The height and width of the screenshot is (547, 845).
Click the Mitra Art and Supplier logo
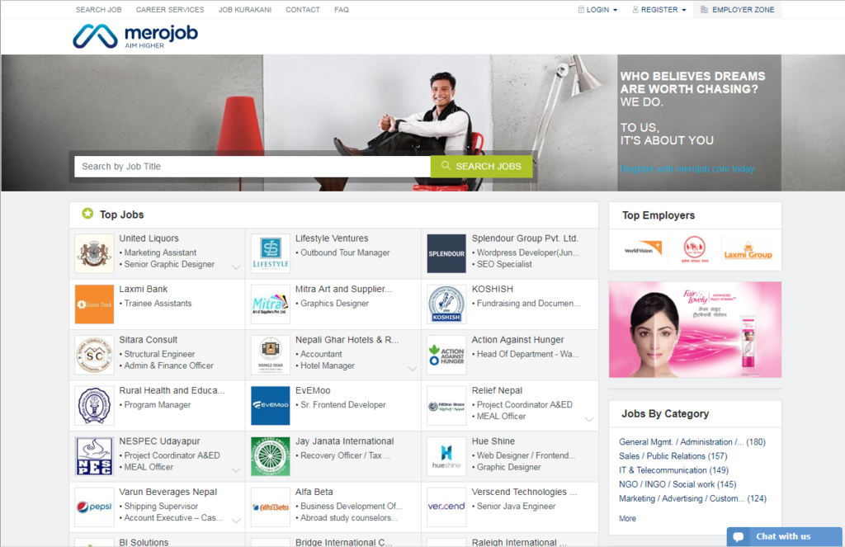tap(271, 304)
